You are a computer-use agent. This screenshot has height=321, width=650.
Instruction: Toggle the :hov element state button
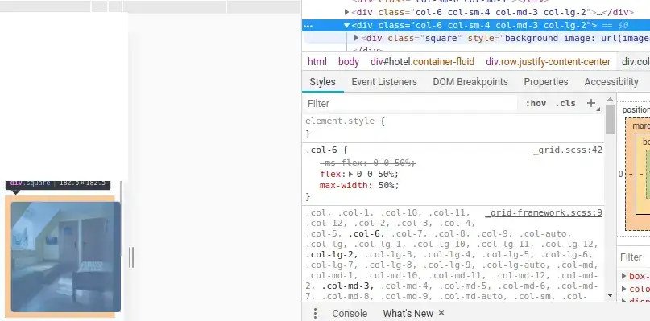pyautogui.click(x=536, y=104)
